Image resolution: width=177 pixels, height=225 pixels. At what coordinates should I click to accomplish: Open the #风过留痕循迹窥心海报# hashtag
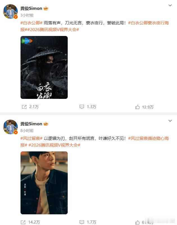pyautogui.click(x=94, y=142)
